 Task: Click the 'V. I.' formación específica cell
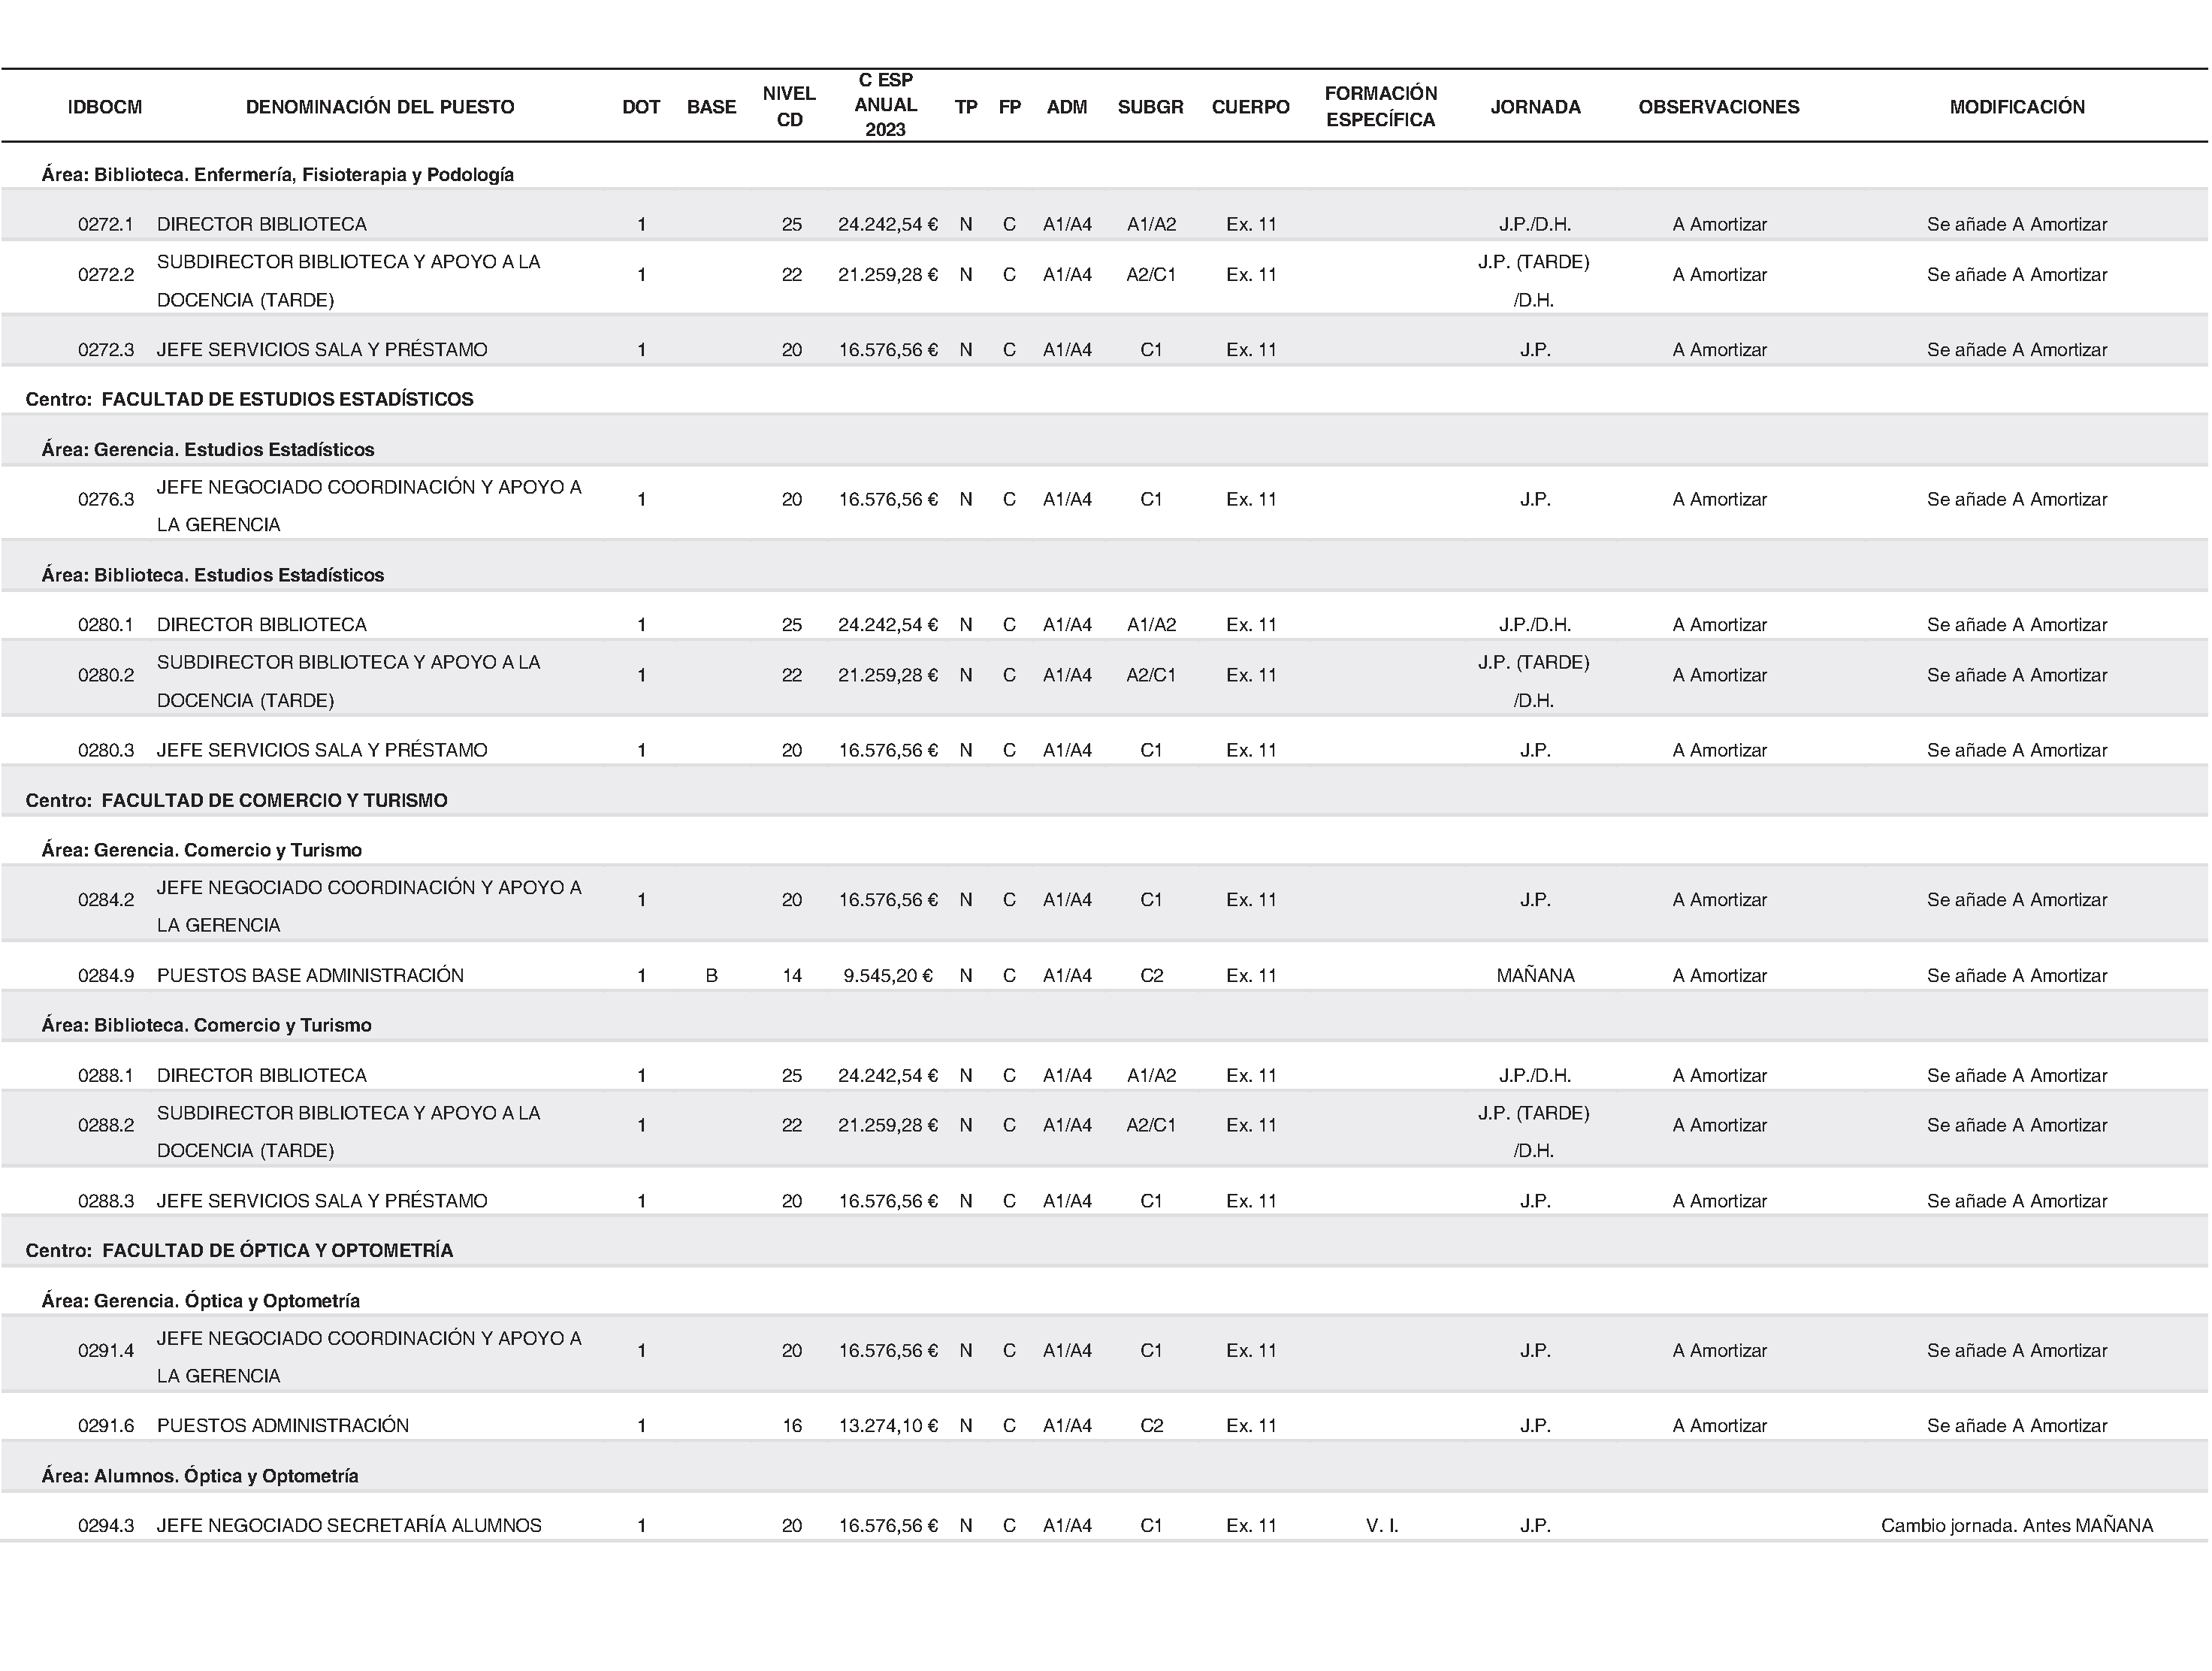pyautogui.click(x=1381, y=1525)
